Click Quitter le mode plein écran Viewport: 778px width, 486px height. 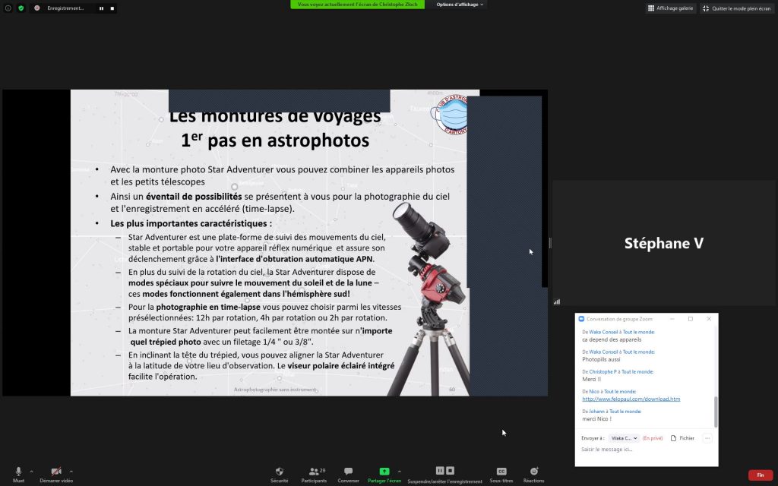coord(737,8)
